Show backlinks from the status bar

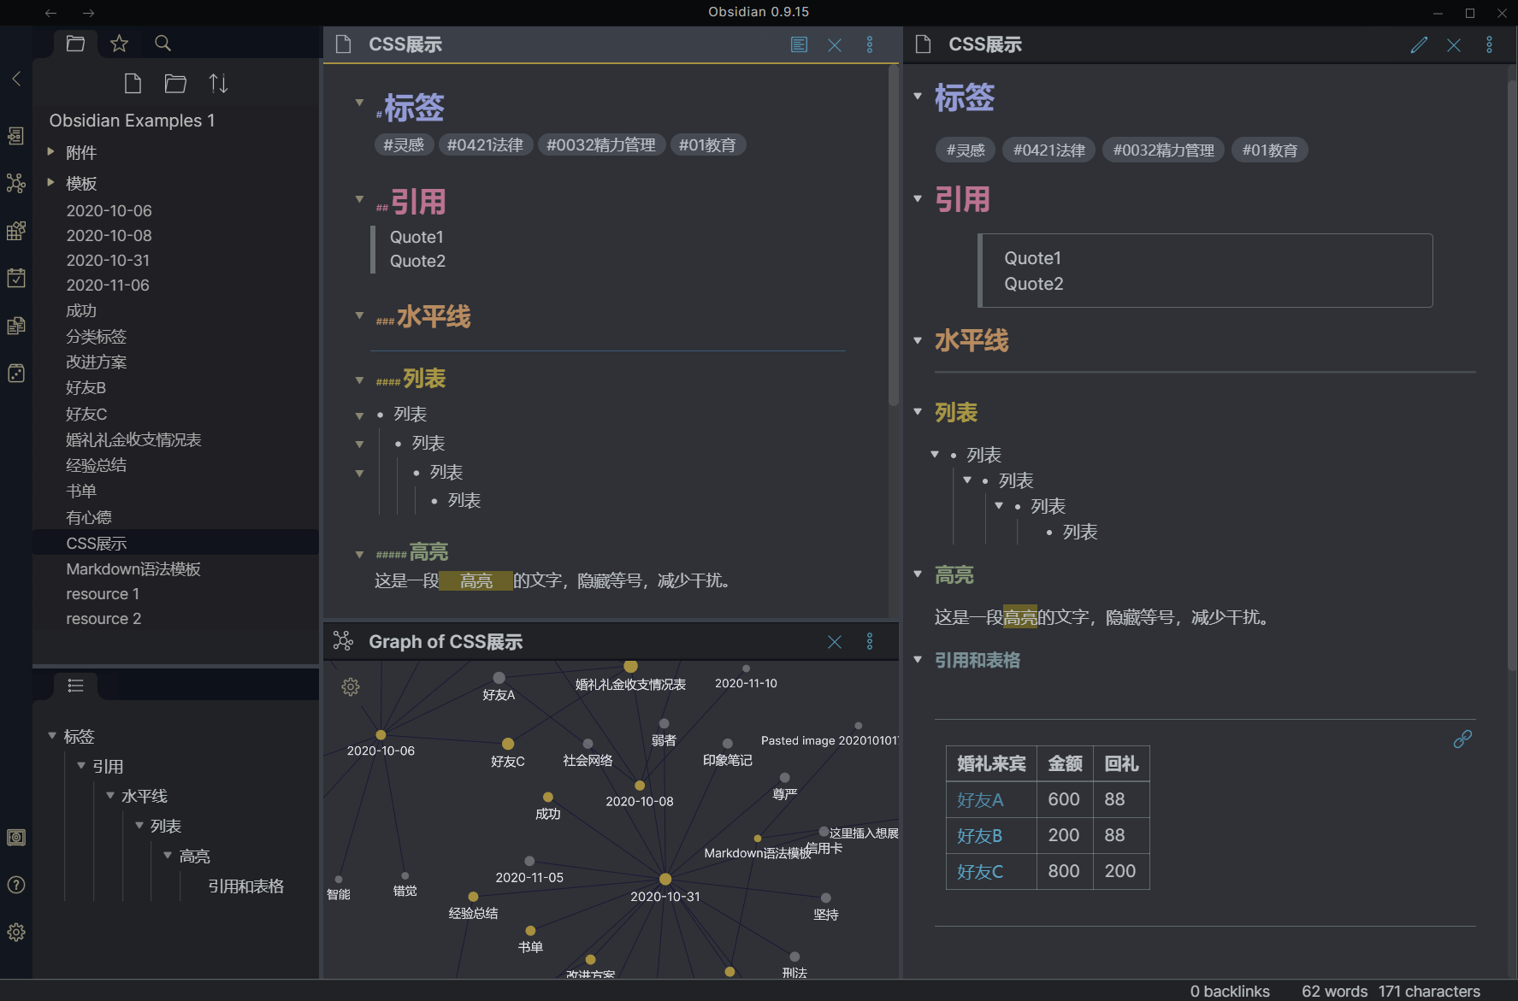[x=1230, y=991]
